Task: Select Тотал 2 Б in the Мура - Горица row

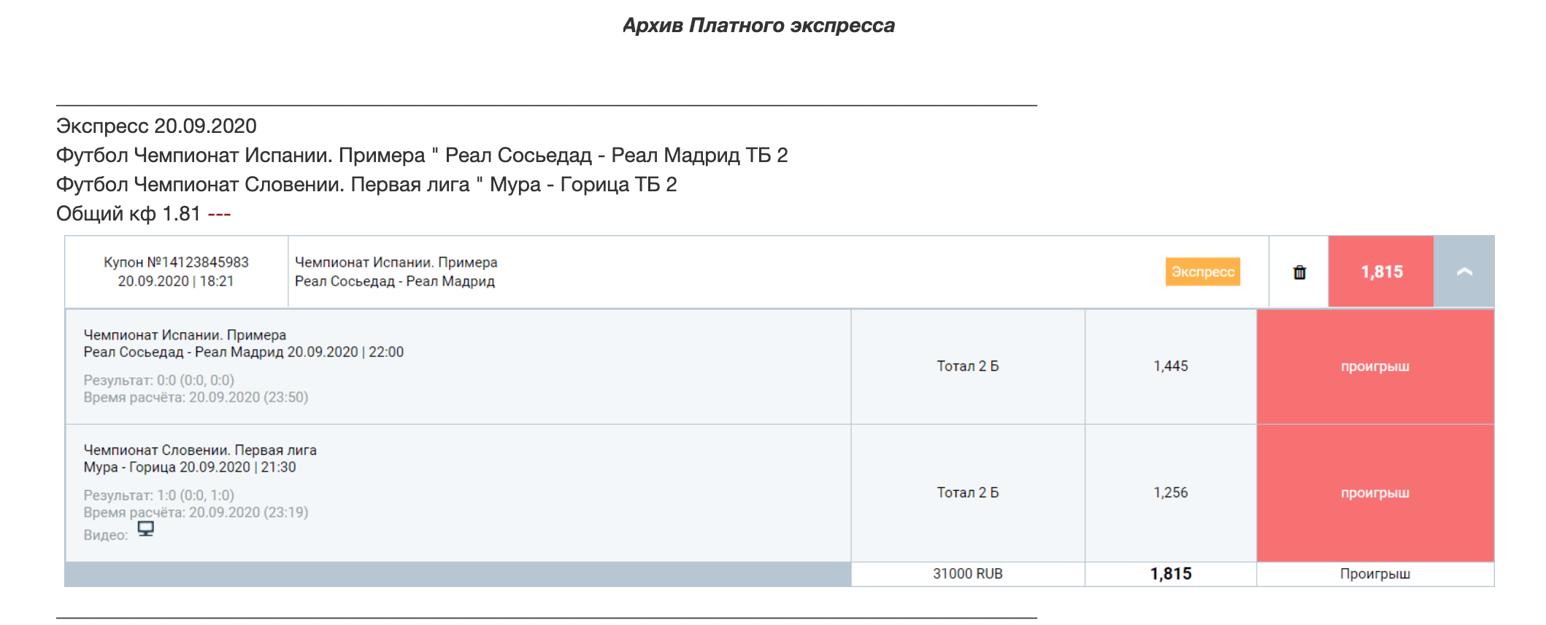Action: [x=968, y=493]
